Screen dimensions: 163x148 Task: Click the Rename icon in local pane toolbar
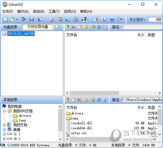[85, 100]
